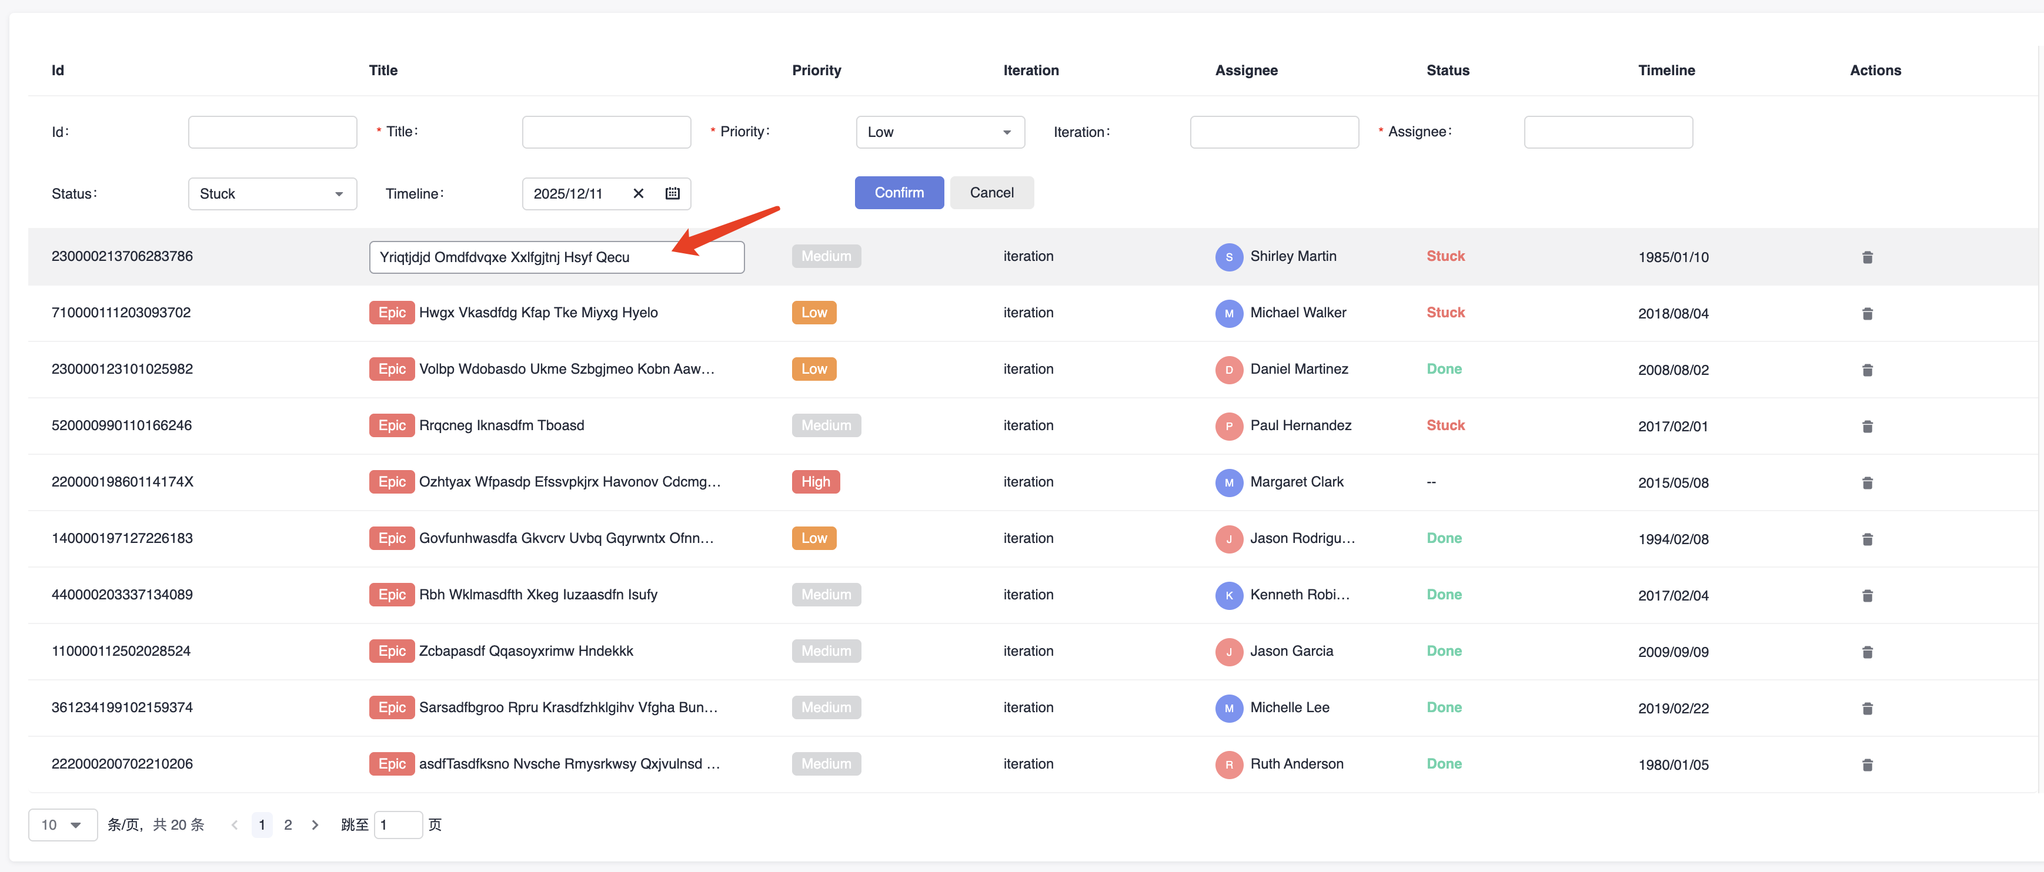This screenshot has height=872, width=2044.
Task: Open the Status dropdown showing Stuck
Action: pos(272,194)
